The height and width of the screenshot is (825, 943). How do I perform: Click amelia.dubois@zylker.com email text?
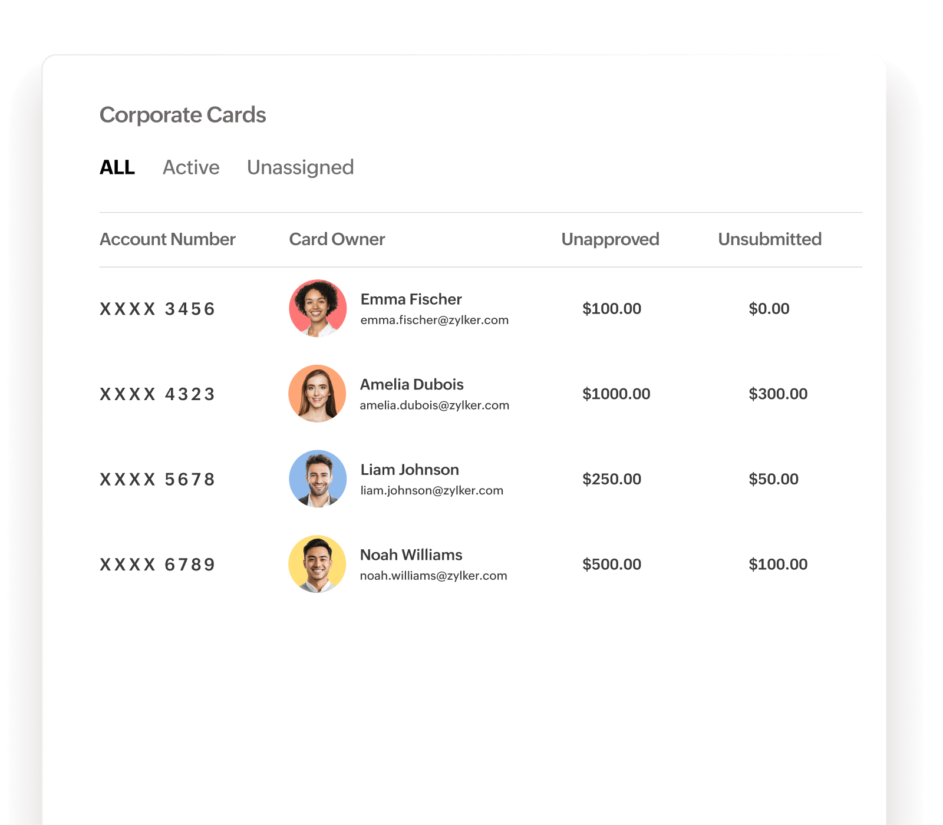(434, 405)
